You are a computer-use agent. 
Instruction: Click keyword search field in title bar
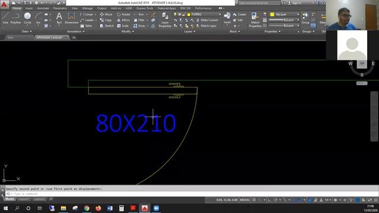[x=259, y=3]
